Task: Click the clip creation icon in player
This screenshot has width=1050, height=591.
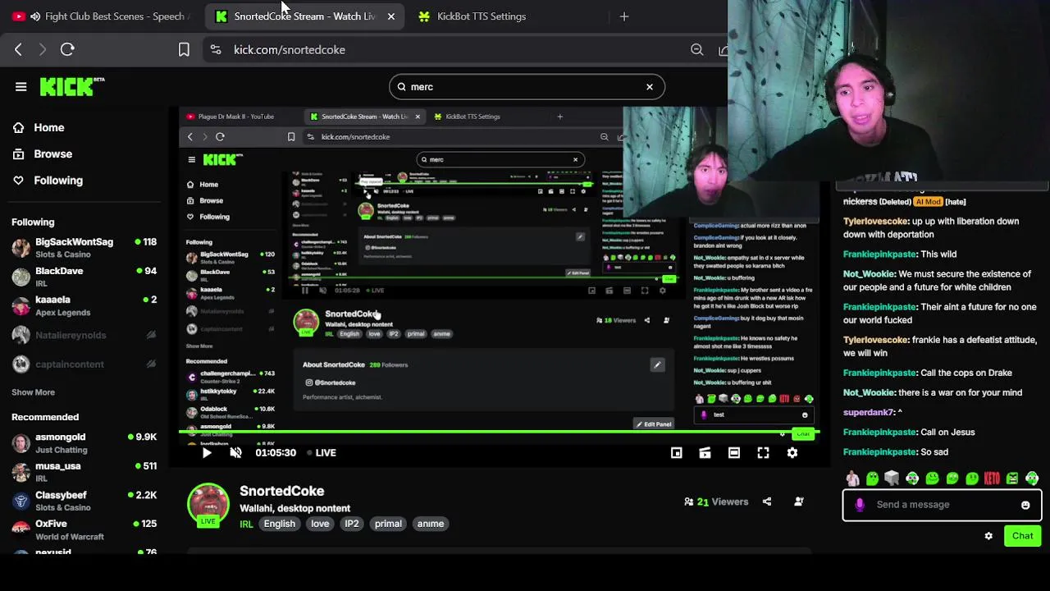Action: point(705,452)
